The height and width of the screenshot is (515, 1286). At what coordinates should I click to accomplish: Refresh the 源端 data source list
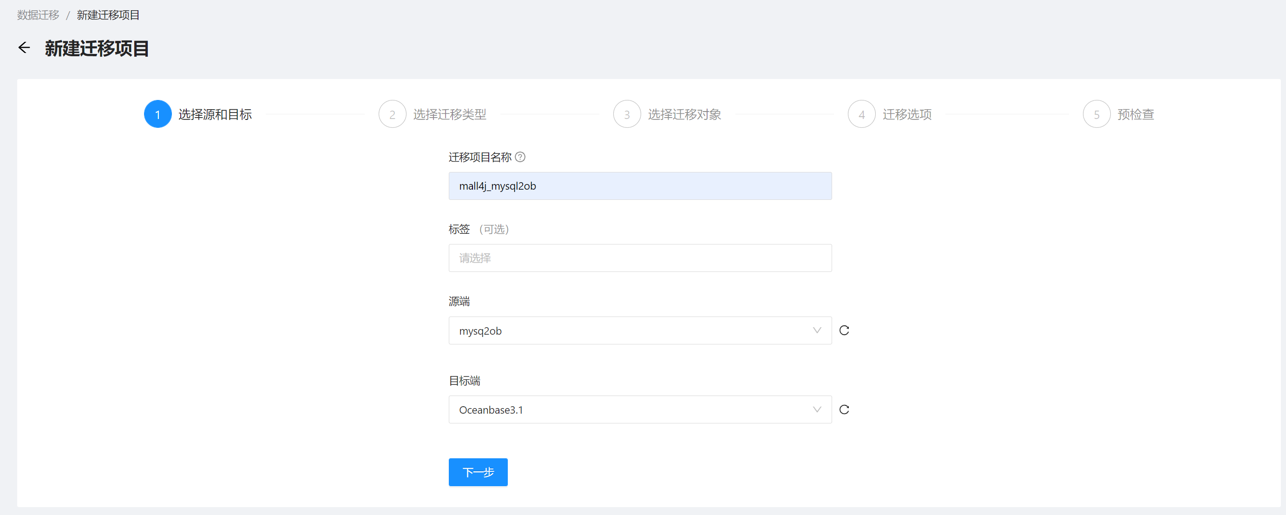844,330
